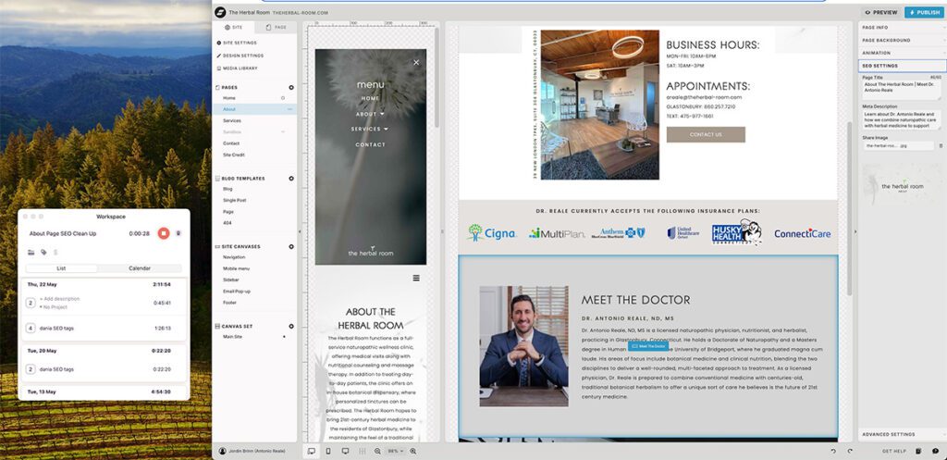The height and width of the screenshot is (460, 947).
Task: Open the Media Library
Action: point(240,68)
